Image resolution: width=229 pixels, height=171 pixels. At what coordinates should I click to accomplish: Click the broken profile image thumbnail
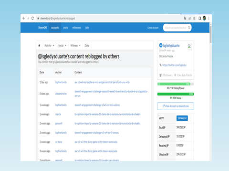click(x=190, y=47)
